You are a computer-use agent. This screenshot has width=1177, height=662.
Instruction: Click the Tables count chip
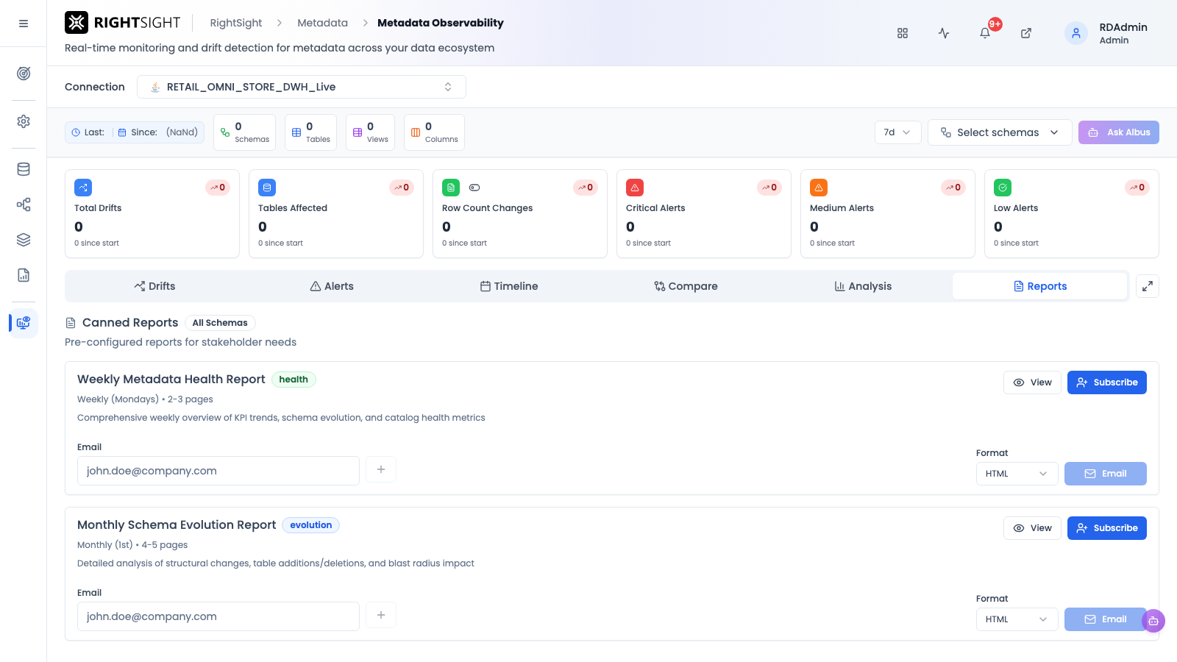tap(310, 132)
